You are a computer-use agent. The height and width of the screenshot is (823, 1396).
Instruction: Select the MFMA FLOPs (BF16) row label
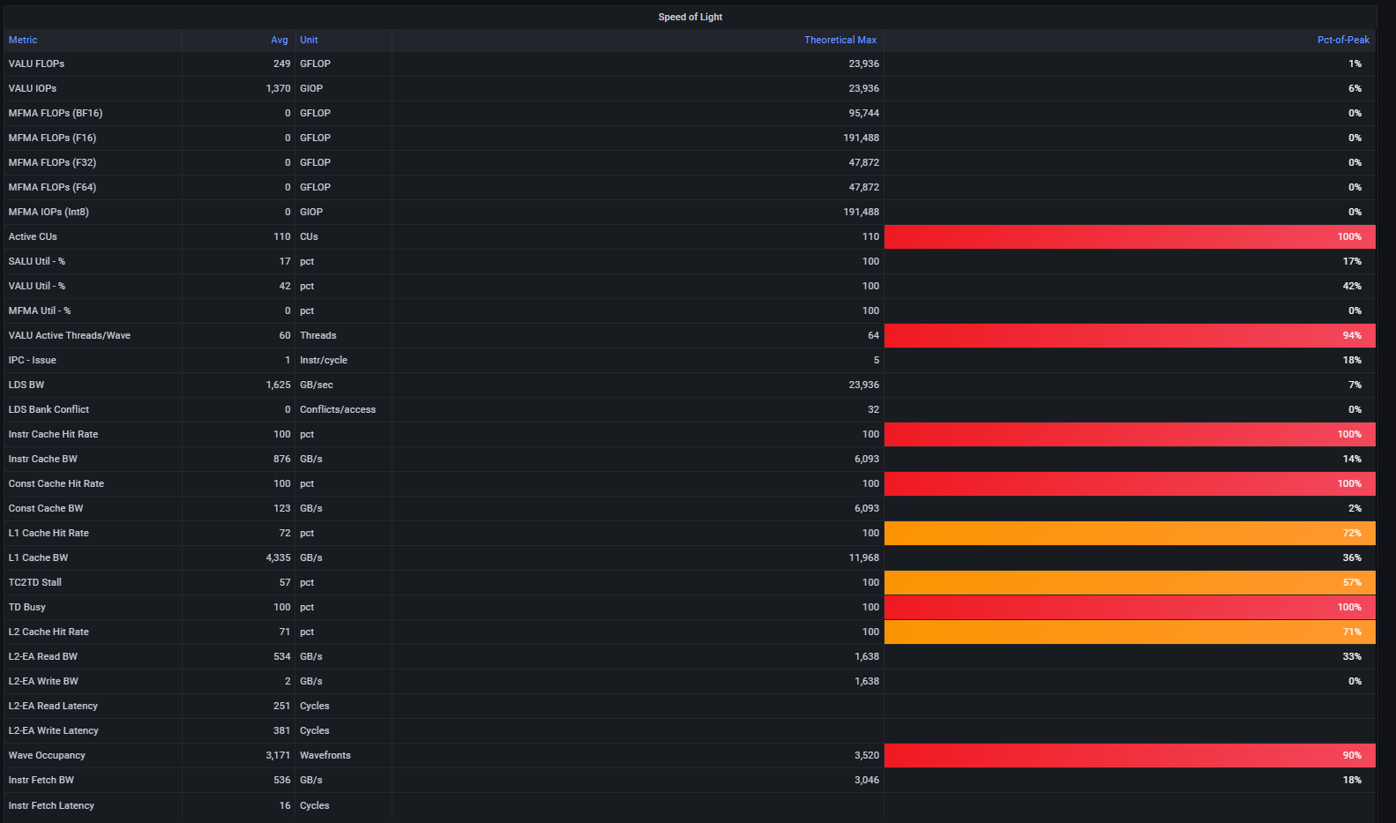[56, 113]
